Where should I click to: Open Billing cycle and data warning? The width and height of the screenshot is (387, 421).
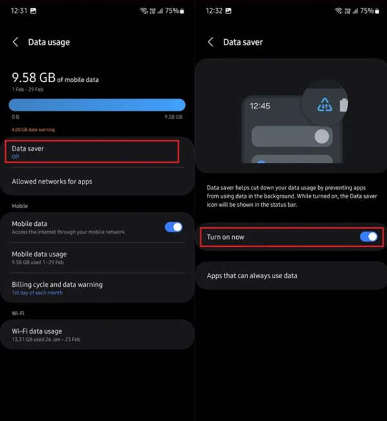pyautogui.click(x=97, y=288)
